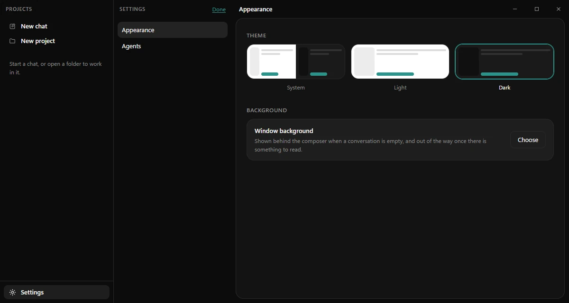Click the 'Start a chat' hint text
Image resolution: width=569 pixels, height=303 pixels.
click(x=56, y=68)
